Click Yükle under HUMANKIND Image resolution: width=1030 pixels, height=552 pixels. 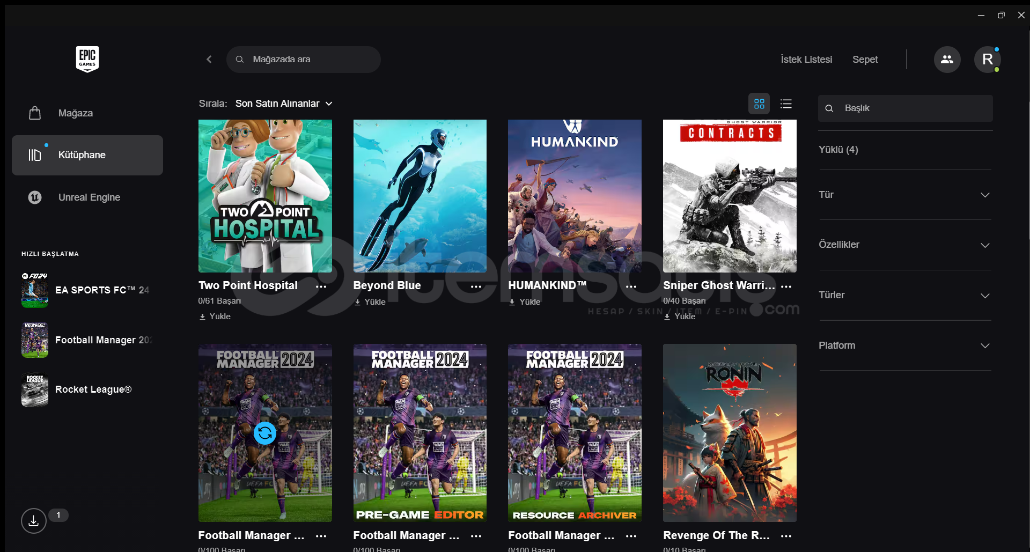[x=525, y=302]
